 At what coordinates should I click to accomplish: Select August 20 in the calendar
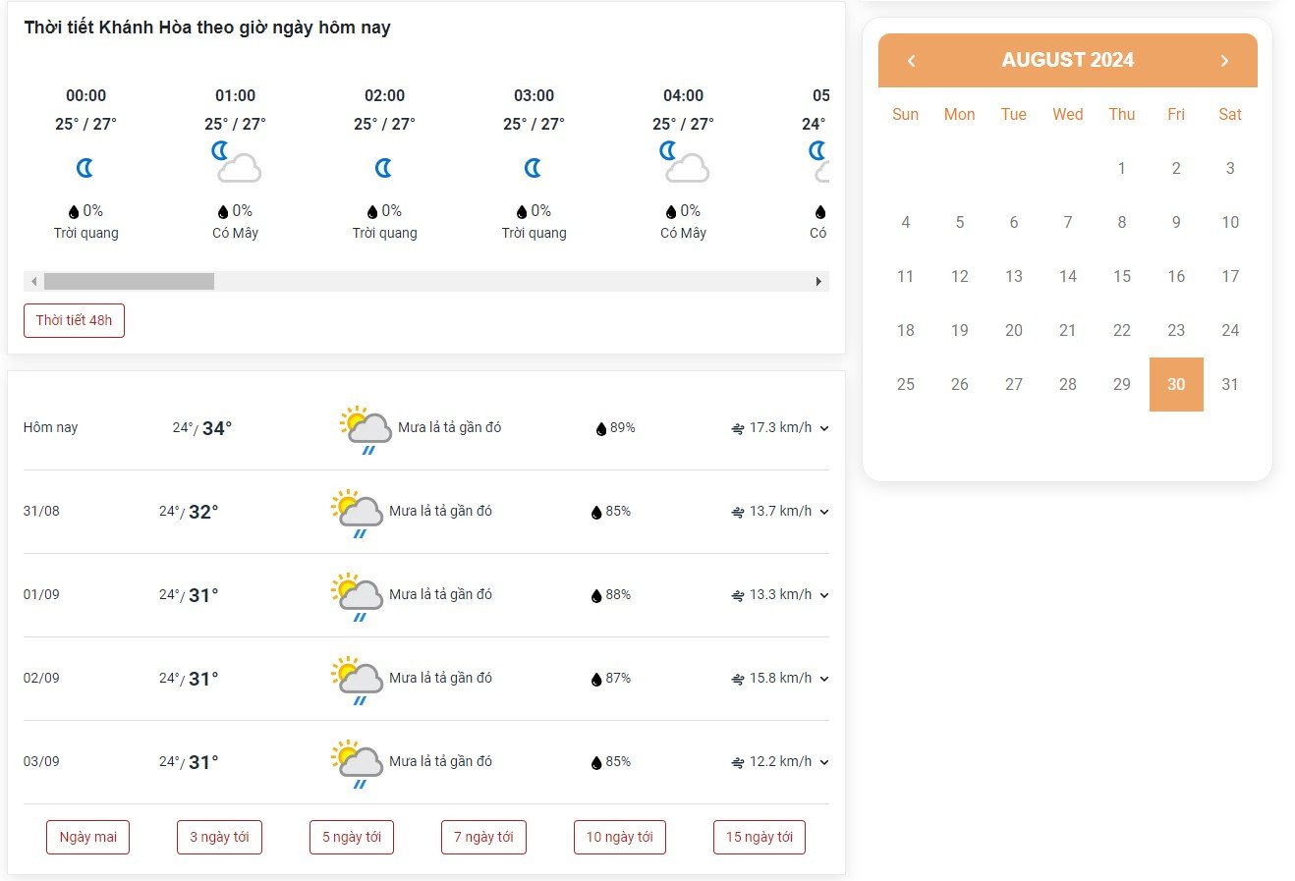[1014, 330]
